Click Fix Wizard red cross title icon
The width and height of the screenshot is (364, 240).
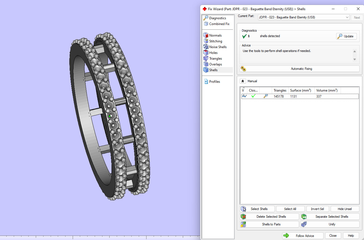tap(205, 9)
